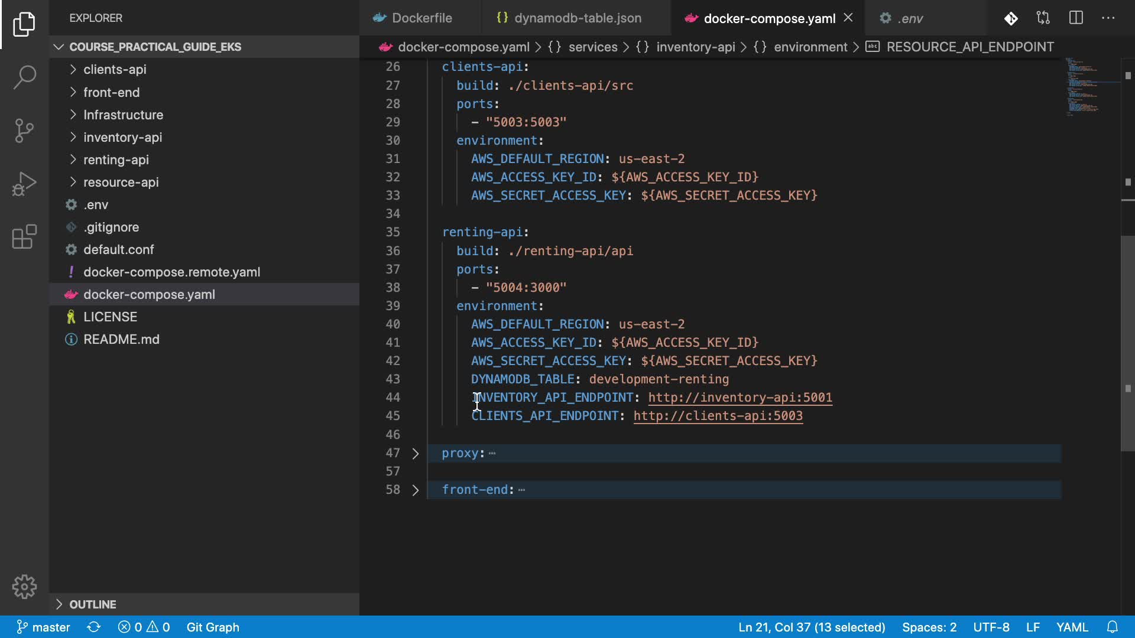Screen dimensions: 1135x638
Task: Open the Extensions view
Action: 24,237
